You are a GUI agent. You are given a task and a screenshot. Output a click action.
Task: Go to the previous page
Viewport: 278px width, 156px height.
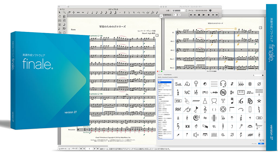click(x=84, y=149)
